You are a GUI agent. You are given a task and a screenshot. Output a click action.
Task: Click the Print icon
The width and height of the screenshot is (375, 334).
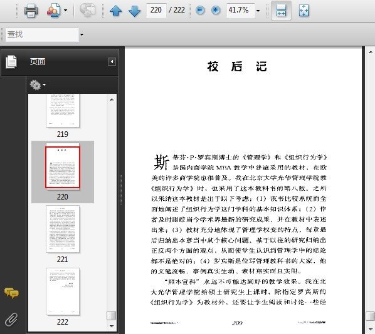point(31,11)
